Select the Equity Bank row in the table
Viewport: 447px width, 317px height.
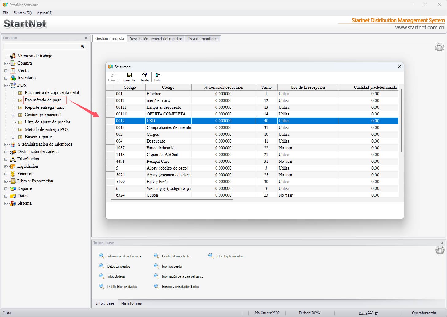tap(157, 182)
